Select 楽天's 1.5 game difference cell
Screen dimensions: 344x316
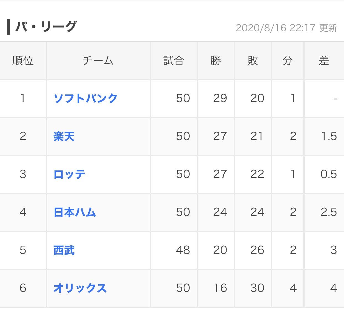click(324, 136)
